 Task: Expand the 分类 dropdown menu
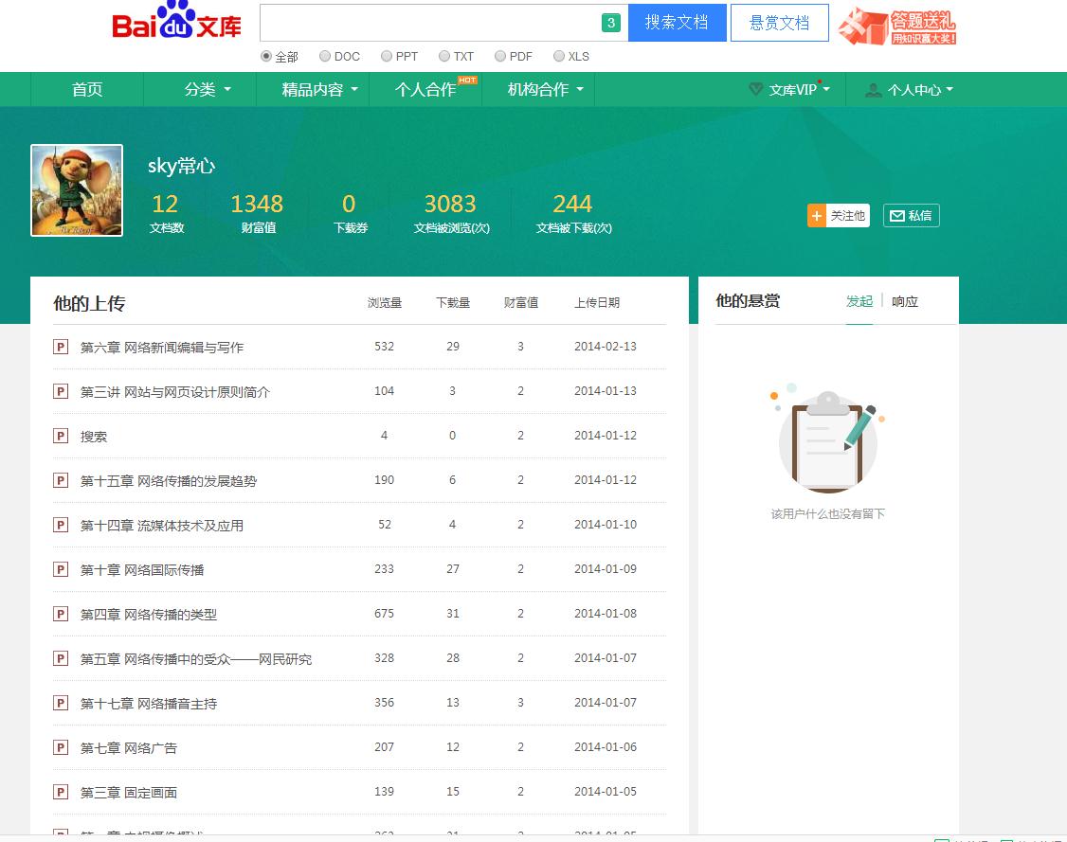click(207, 89)
